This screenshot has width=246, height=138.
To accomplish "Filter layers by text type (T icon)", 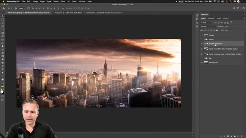I will tap(222, 23).
